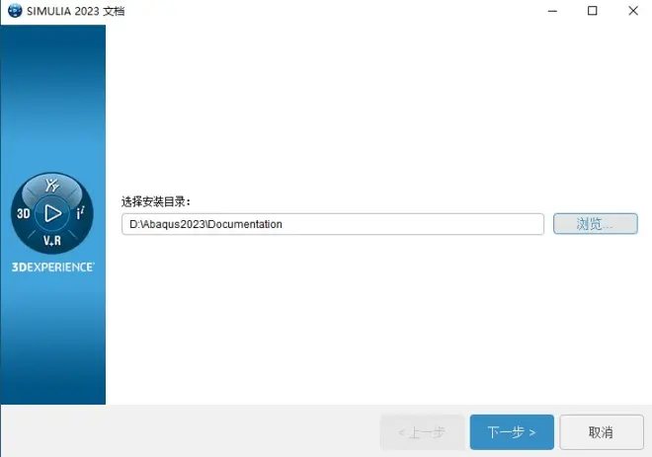This screenshot has width=652, height=457.
Task: Minimize the installer window
Action: [x=552, y=11]
